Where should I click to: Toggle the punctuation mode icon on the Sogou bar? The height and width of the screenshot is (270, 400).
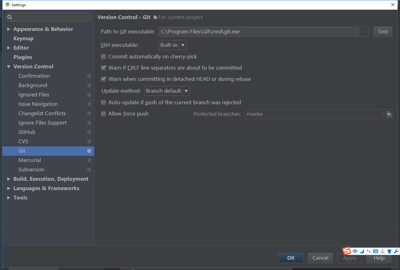369,251
